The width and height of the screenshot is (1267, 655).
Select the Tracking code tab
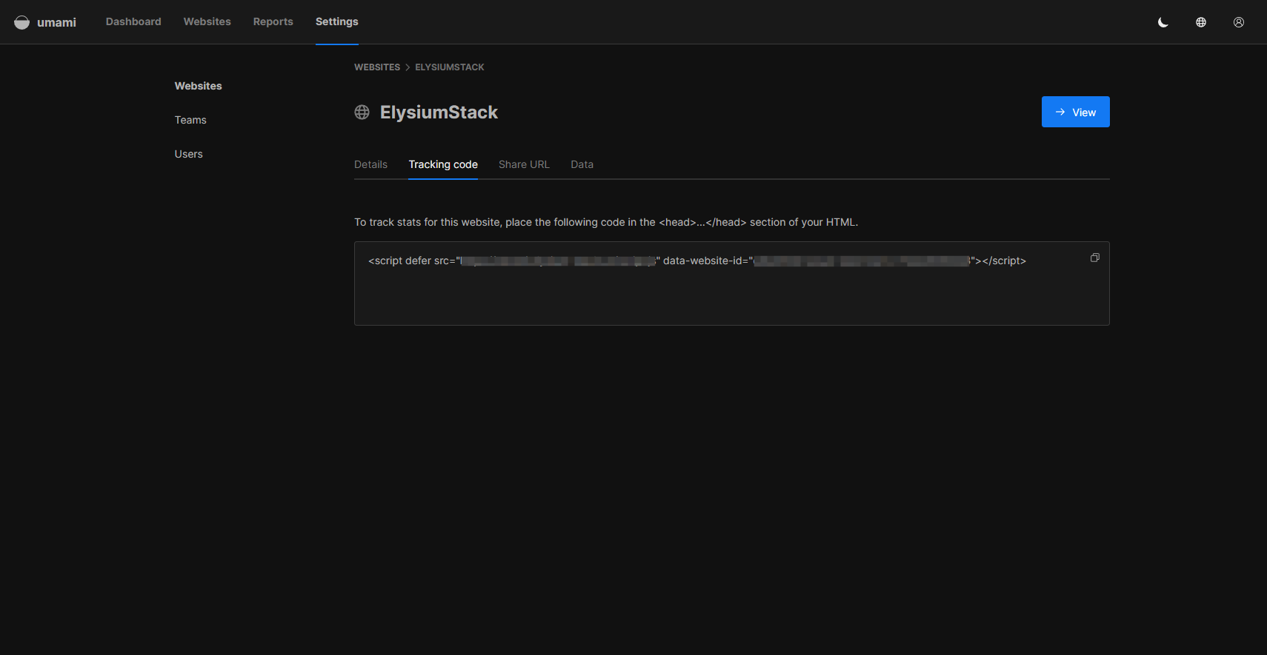click(x=443, y=164)
